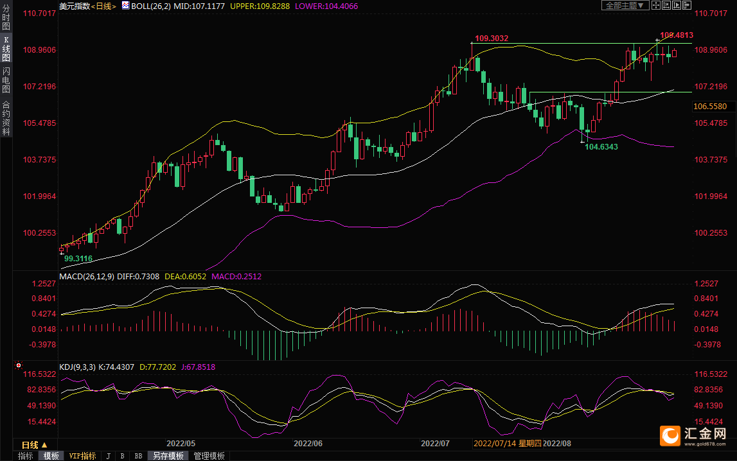
Task: Click the KDJ(9,3,3) indicator label
Action: (78, 367)
